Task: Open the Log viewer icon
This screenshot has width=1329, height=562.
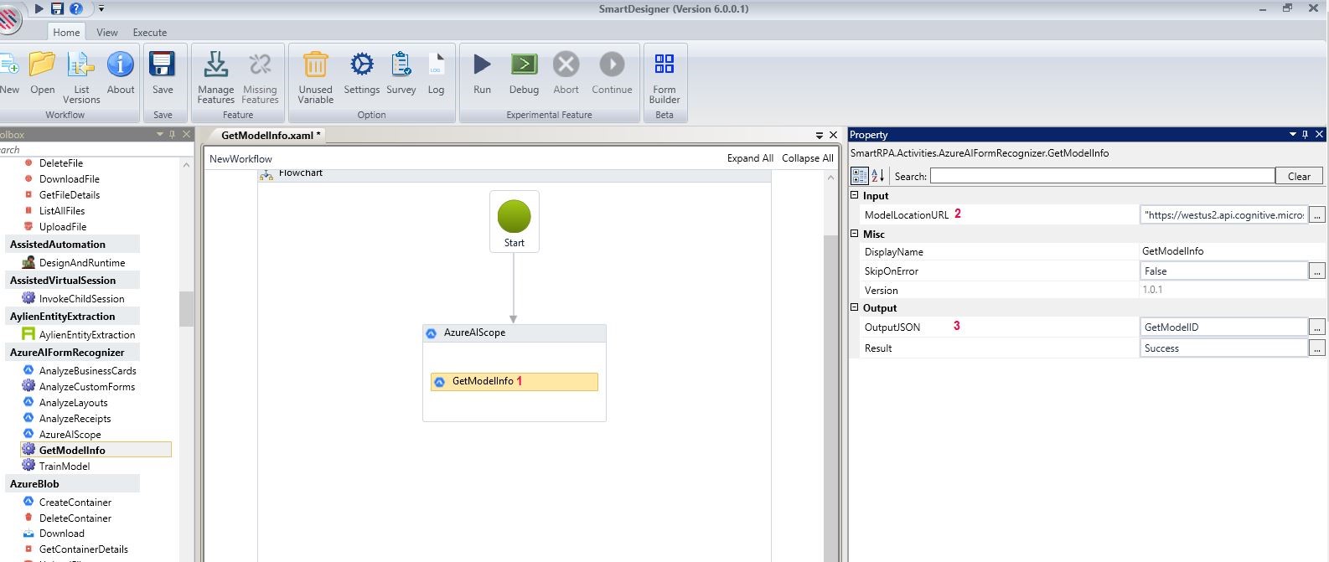Action: tap(436, 65)
